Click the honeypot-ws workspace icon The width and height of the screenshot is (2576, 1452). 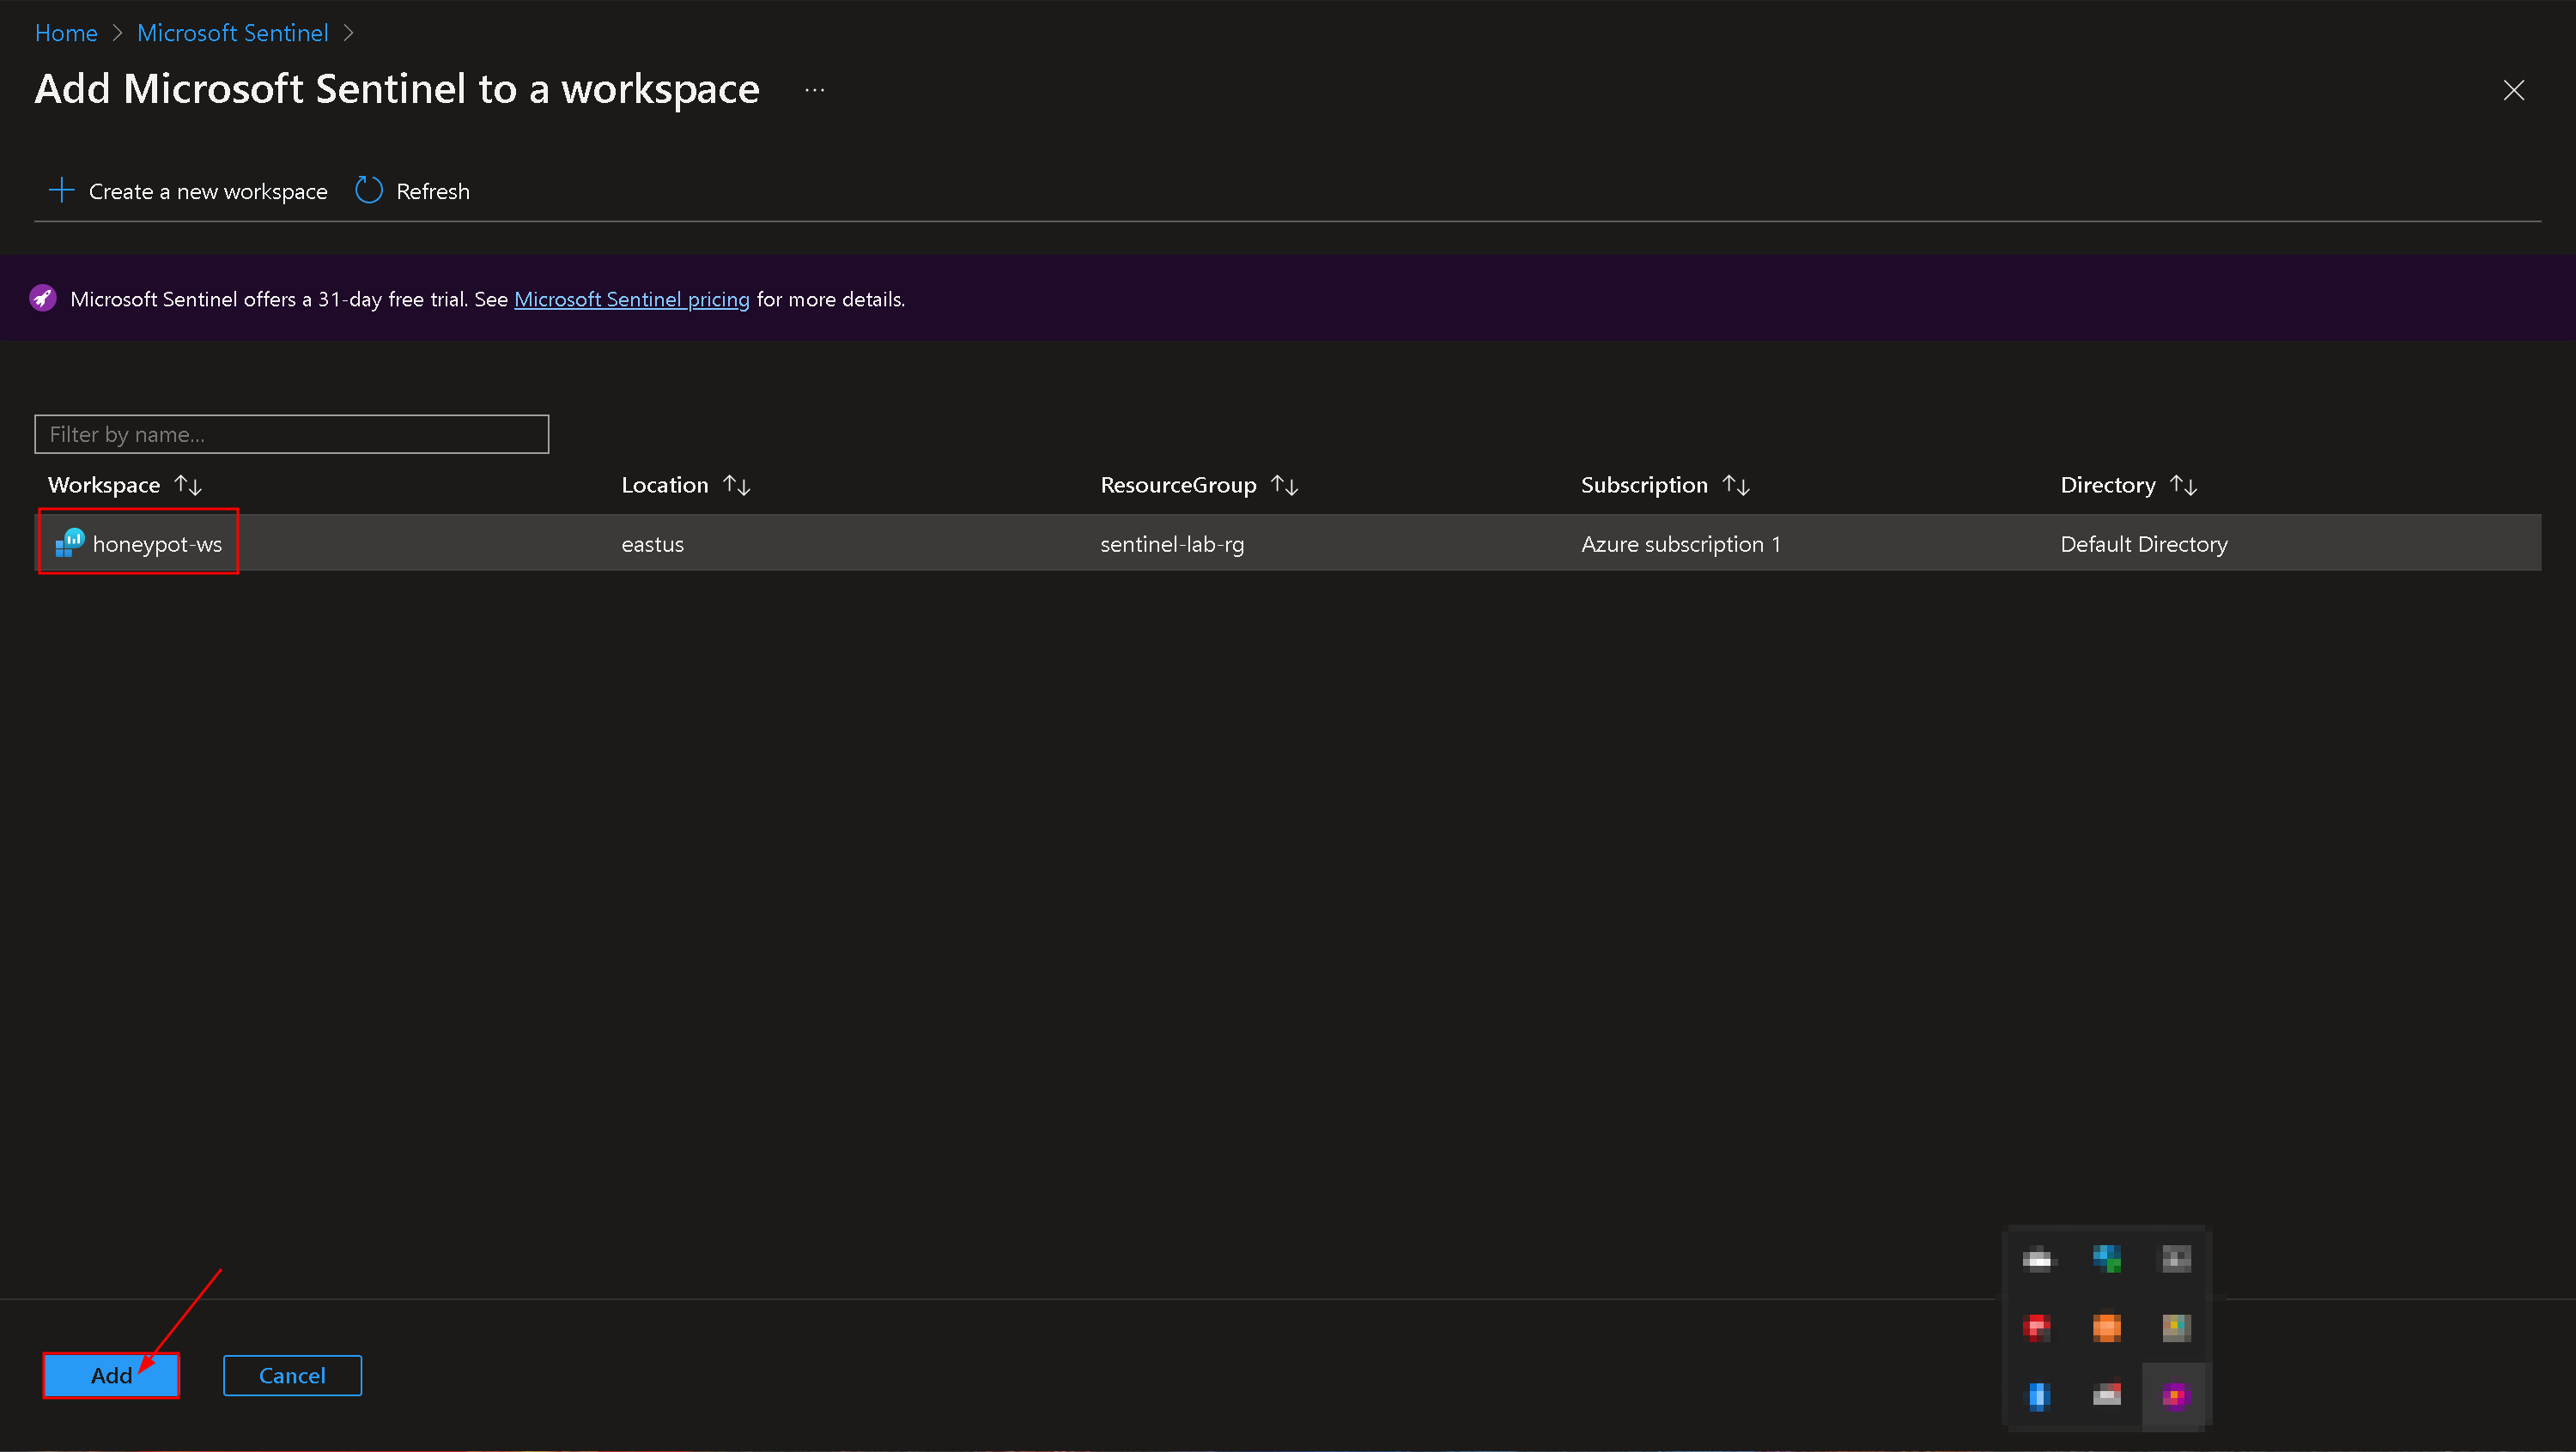[69, 542]
